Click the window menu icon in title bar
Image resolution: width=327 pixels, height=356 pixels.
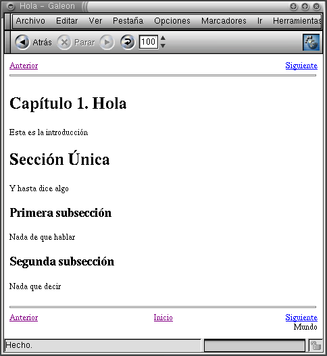click(11, 6)
